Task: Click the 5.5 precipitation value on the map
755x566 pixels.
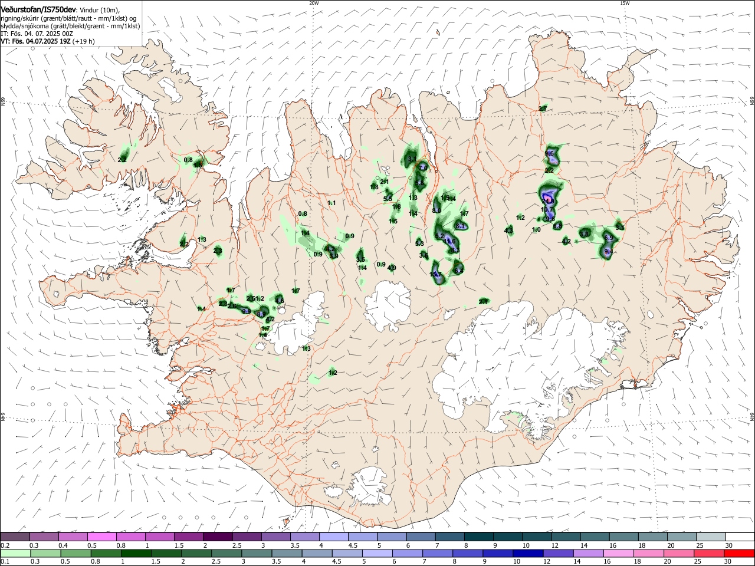Action: [388, 199]
